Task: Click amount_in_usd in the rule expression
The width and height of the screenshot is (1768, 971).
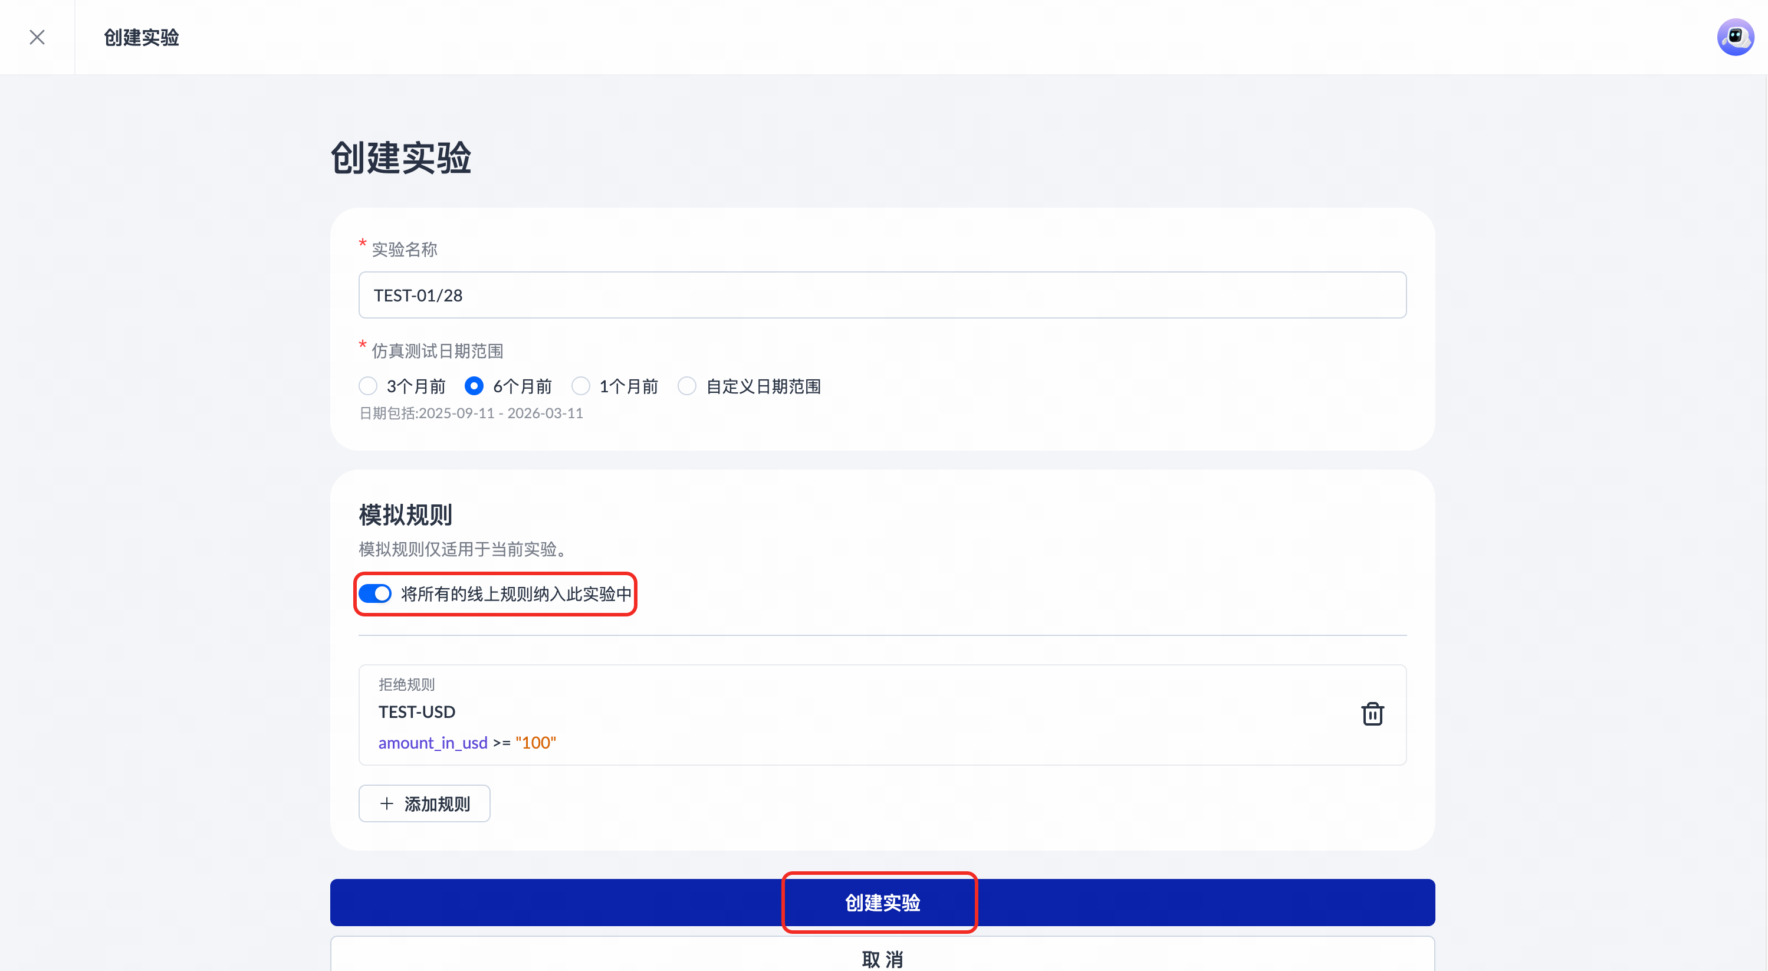Action: tap(432, 743)
